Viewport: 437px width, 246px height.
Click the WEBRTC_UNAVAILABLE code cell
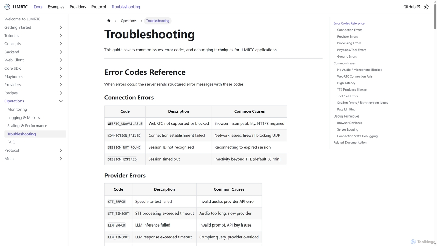125,124
